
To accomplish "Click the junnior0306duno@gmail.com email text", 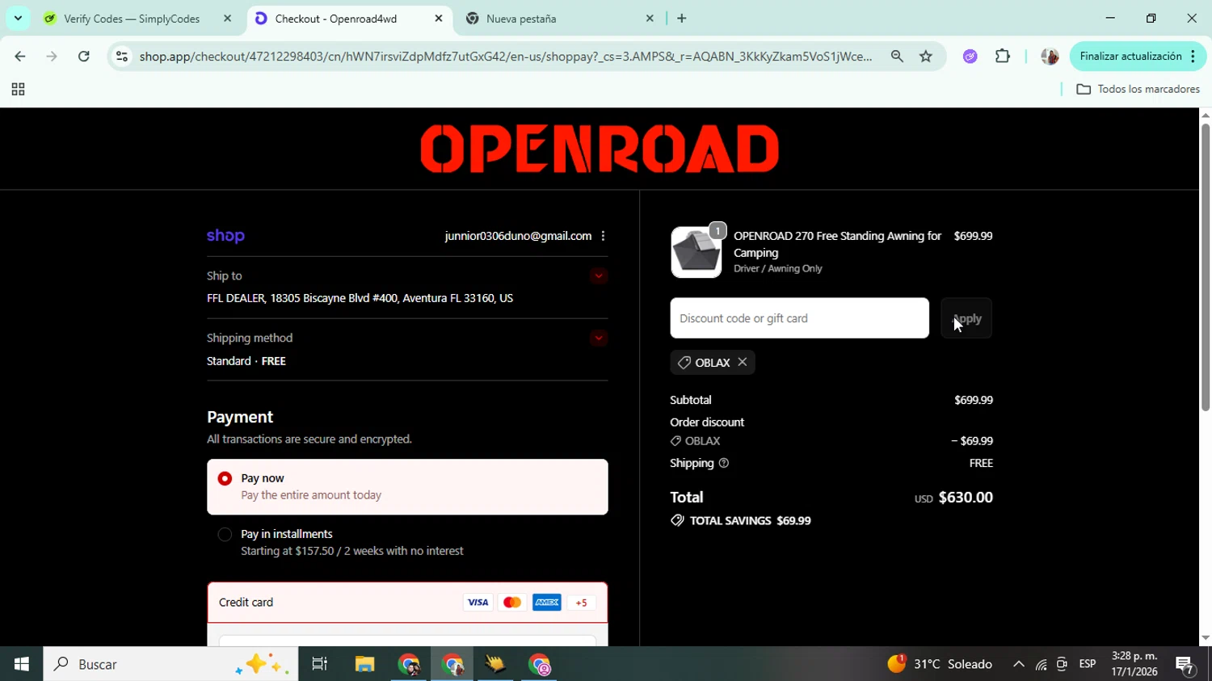I will pos(518,236).
